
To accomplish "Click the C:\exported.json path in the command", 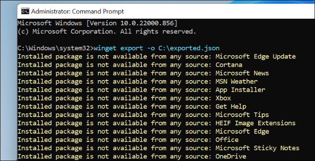I will point(189,48).
